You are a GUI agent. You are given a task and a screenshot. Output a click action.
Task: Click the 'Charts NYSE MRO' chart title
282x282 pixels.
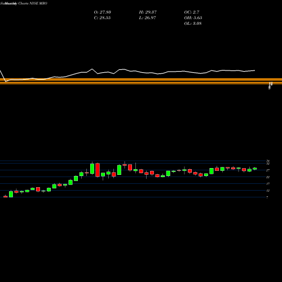[33, 3]
